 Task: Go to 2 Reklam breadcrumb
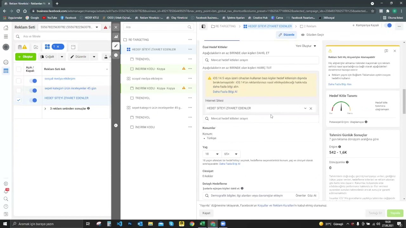[308, 26]
